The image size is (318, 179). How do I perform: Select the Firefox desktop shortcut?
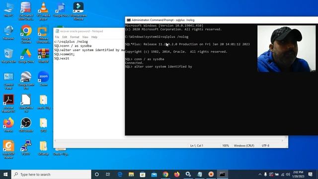pos(8,125)
